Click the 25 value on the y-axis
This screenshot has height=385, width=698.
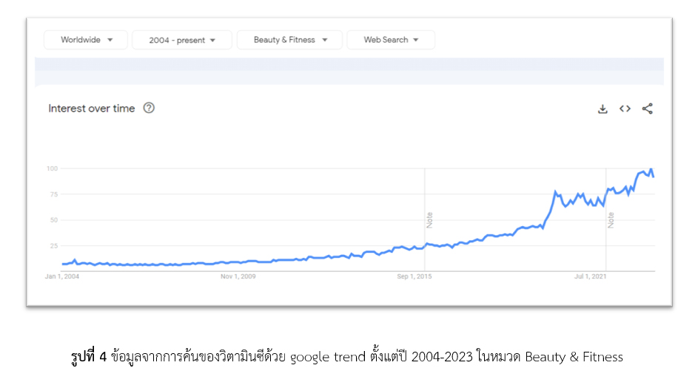(53, 245)
